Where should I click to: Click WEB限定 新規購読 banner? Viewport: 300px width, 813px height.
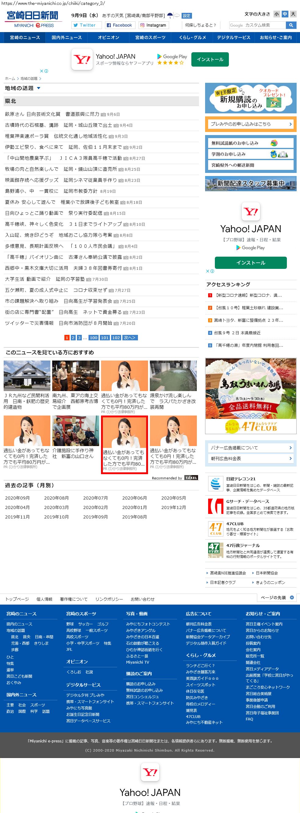coord(251,98)
